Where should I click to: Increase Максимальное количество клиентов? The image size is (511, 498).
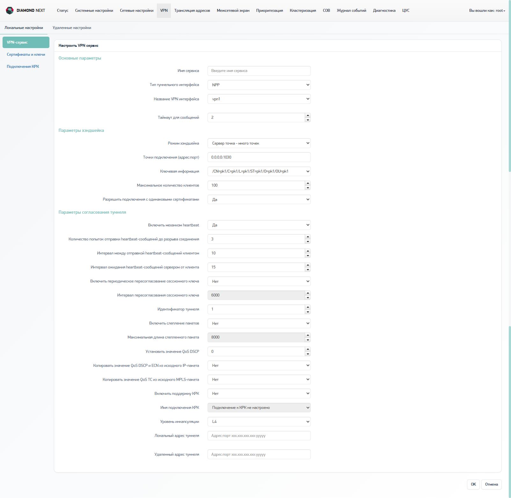[308, 183]
